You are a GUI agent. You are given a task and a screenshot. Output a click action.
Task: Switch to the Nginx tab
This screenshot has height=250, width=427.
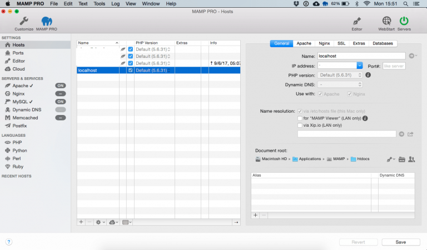click(324, 43)
